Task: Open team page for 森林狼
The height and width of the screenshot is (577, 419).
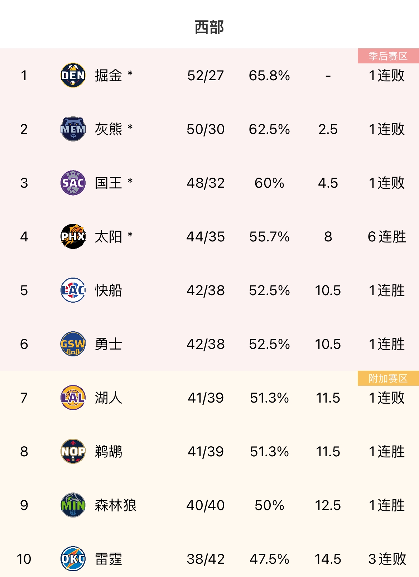Action: click(x=116, y=505)
